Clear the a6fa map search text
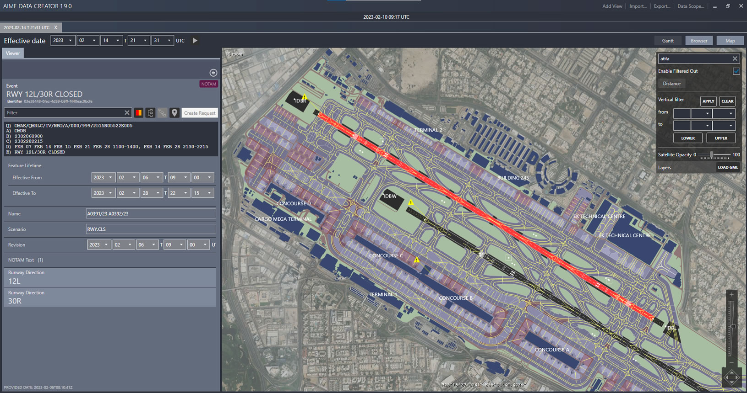The height and width of the screenshot is (393, 747). [735, 59]
